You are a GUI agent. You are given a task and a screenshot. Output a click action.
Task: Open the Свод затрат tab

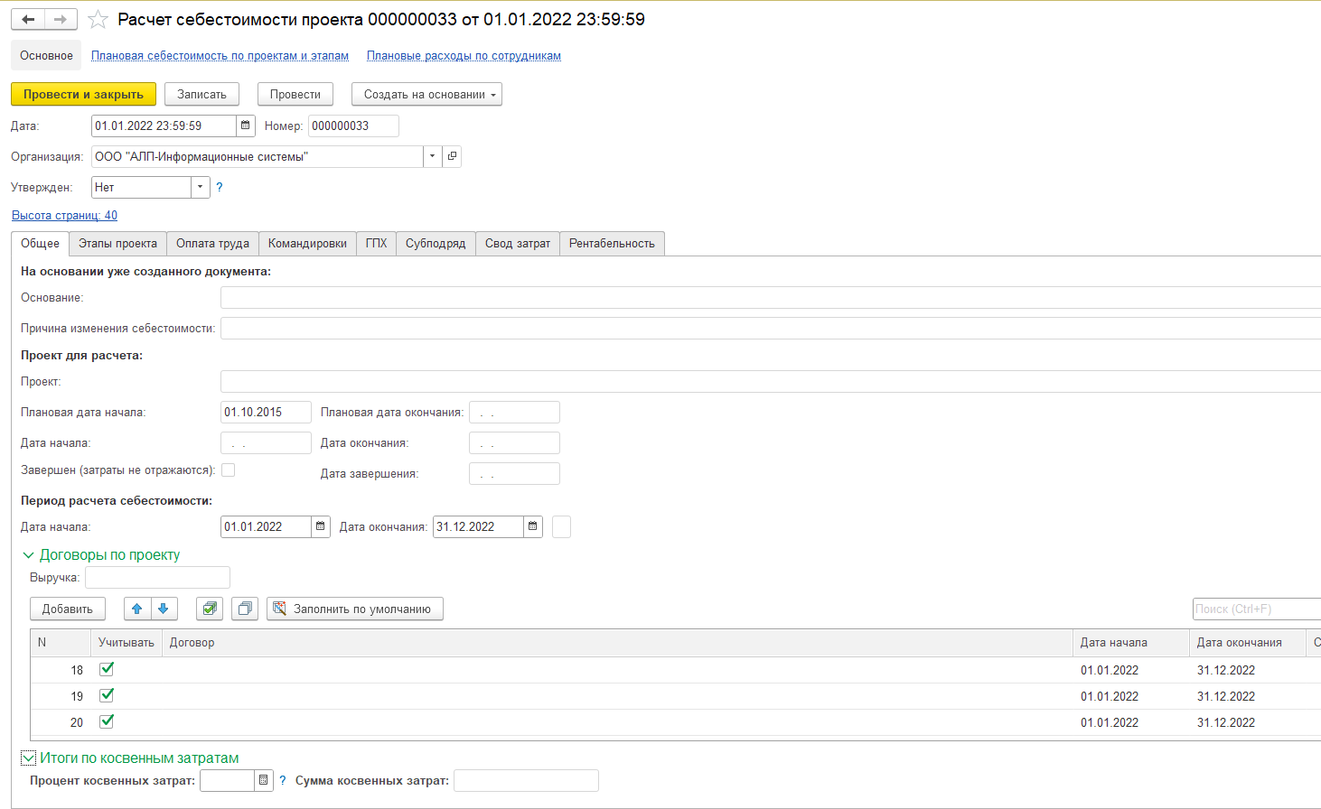click(518, 244)
